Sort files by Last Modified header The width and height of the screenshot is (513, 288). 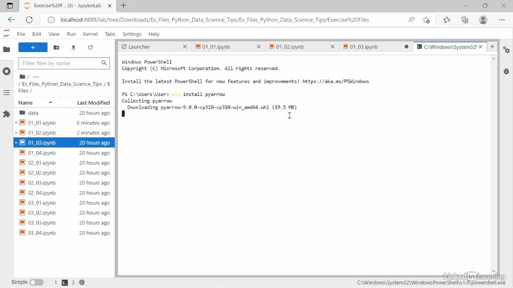click(87, 102)
